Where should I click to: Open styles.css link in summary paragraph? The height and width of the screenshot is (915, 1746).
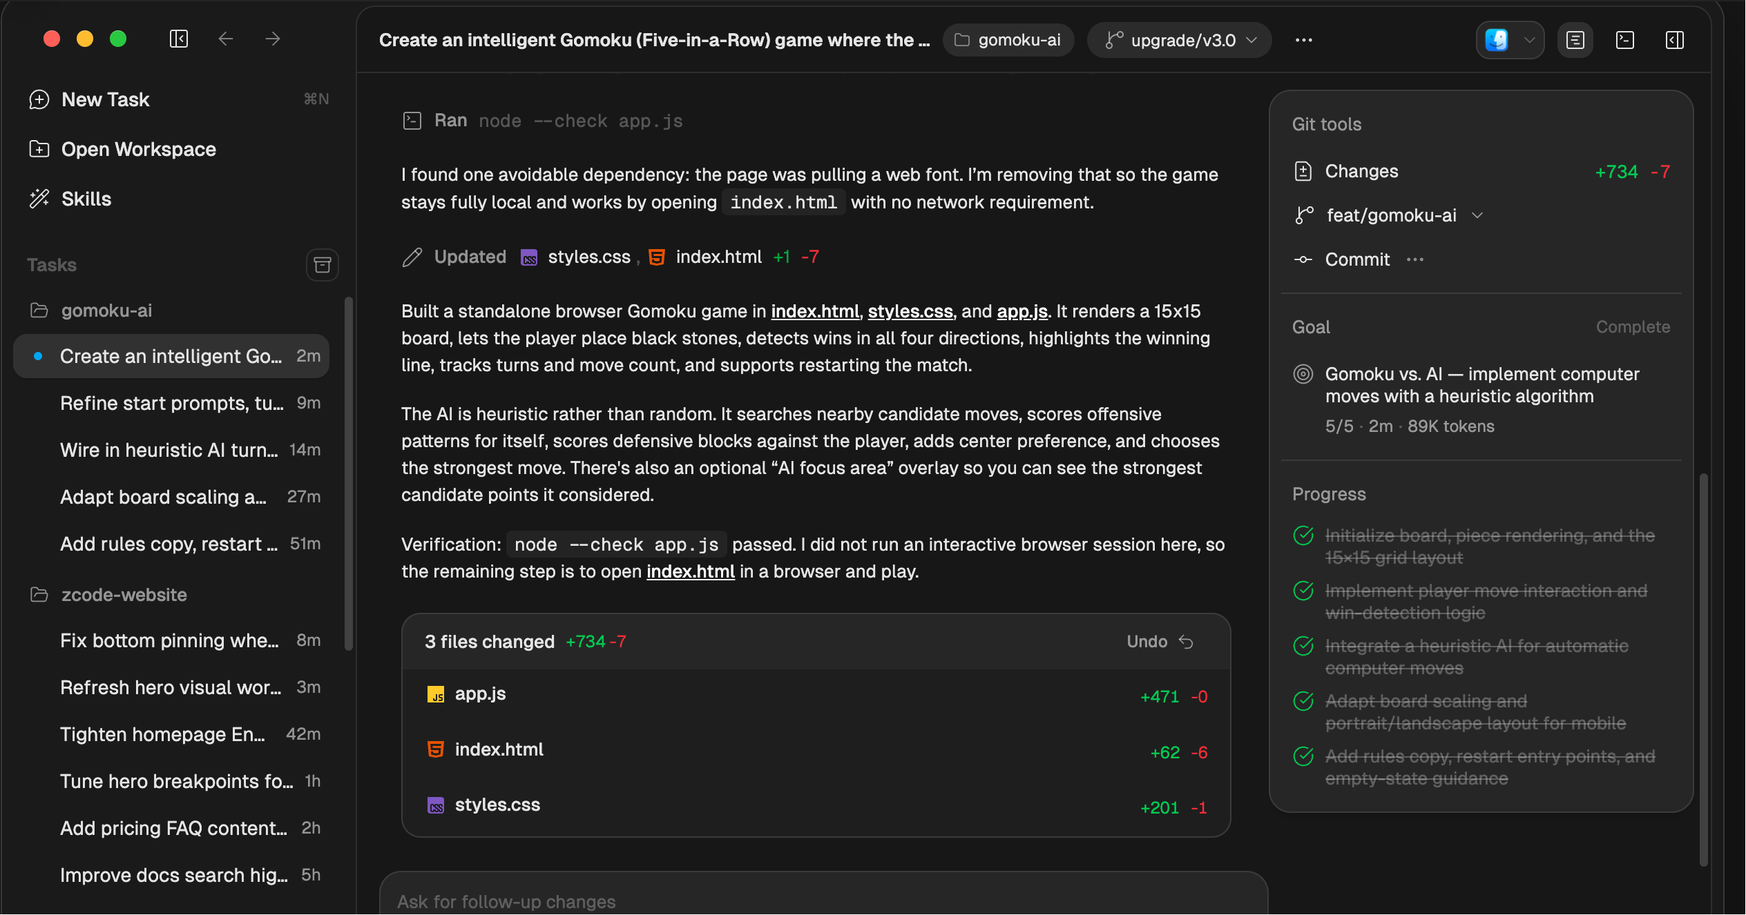[x=910, y=311]
